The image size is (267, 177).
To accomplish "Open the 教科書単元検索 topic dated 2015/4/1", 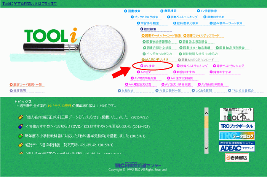I will point(85,136).
